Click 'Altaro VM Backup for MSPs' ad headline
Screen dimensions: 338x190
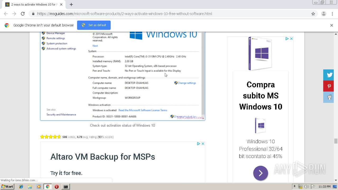point(102,157)
